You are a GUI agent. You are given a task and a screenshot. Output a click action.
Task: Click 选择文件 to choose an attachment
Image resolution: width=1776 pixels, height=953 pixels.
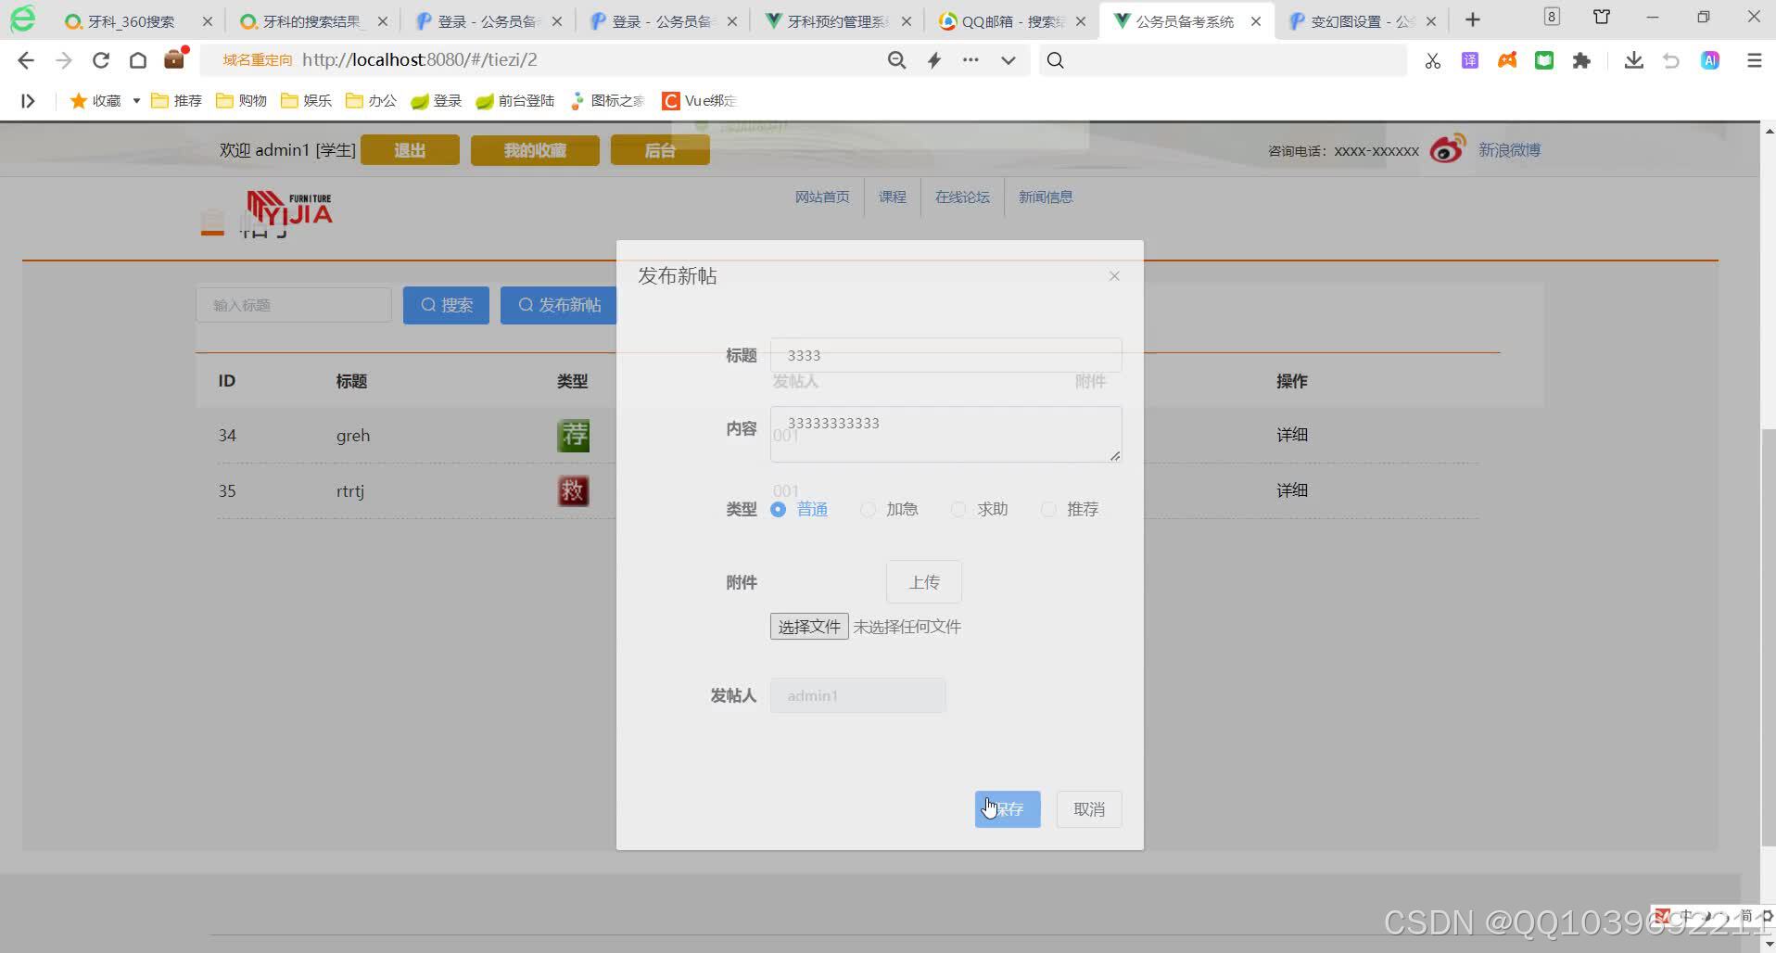coord(807,626)
